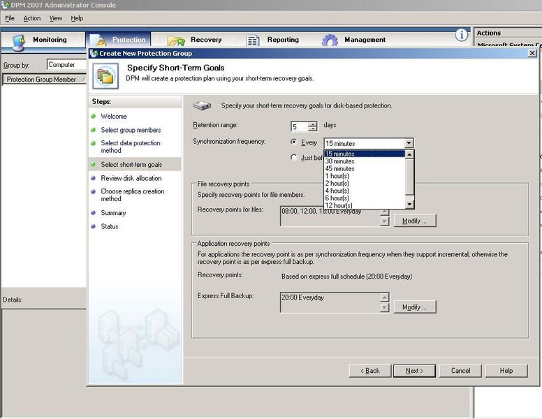Open the Help menu
This screenshot has width=542, height=419.
coord(77,18)
